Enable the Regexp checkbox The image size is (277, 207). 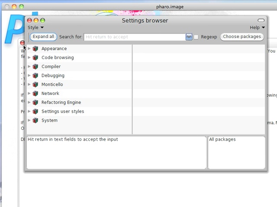(x=196, y=37)
